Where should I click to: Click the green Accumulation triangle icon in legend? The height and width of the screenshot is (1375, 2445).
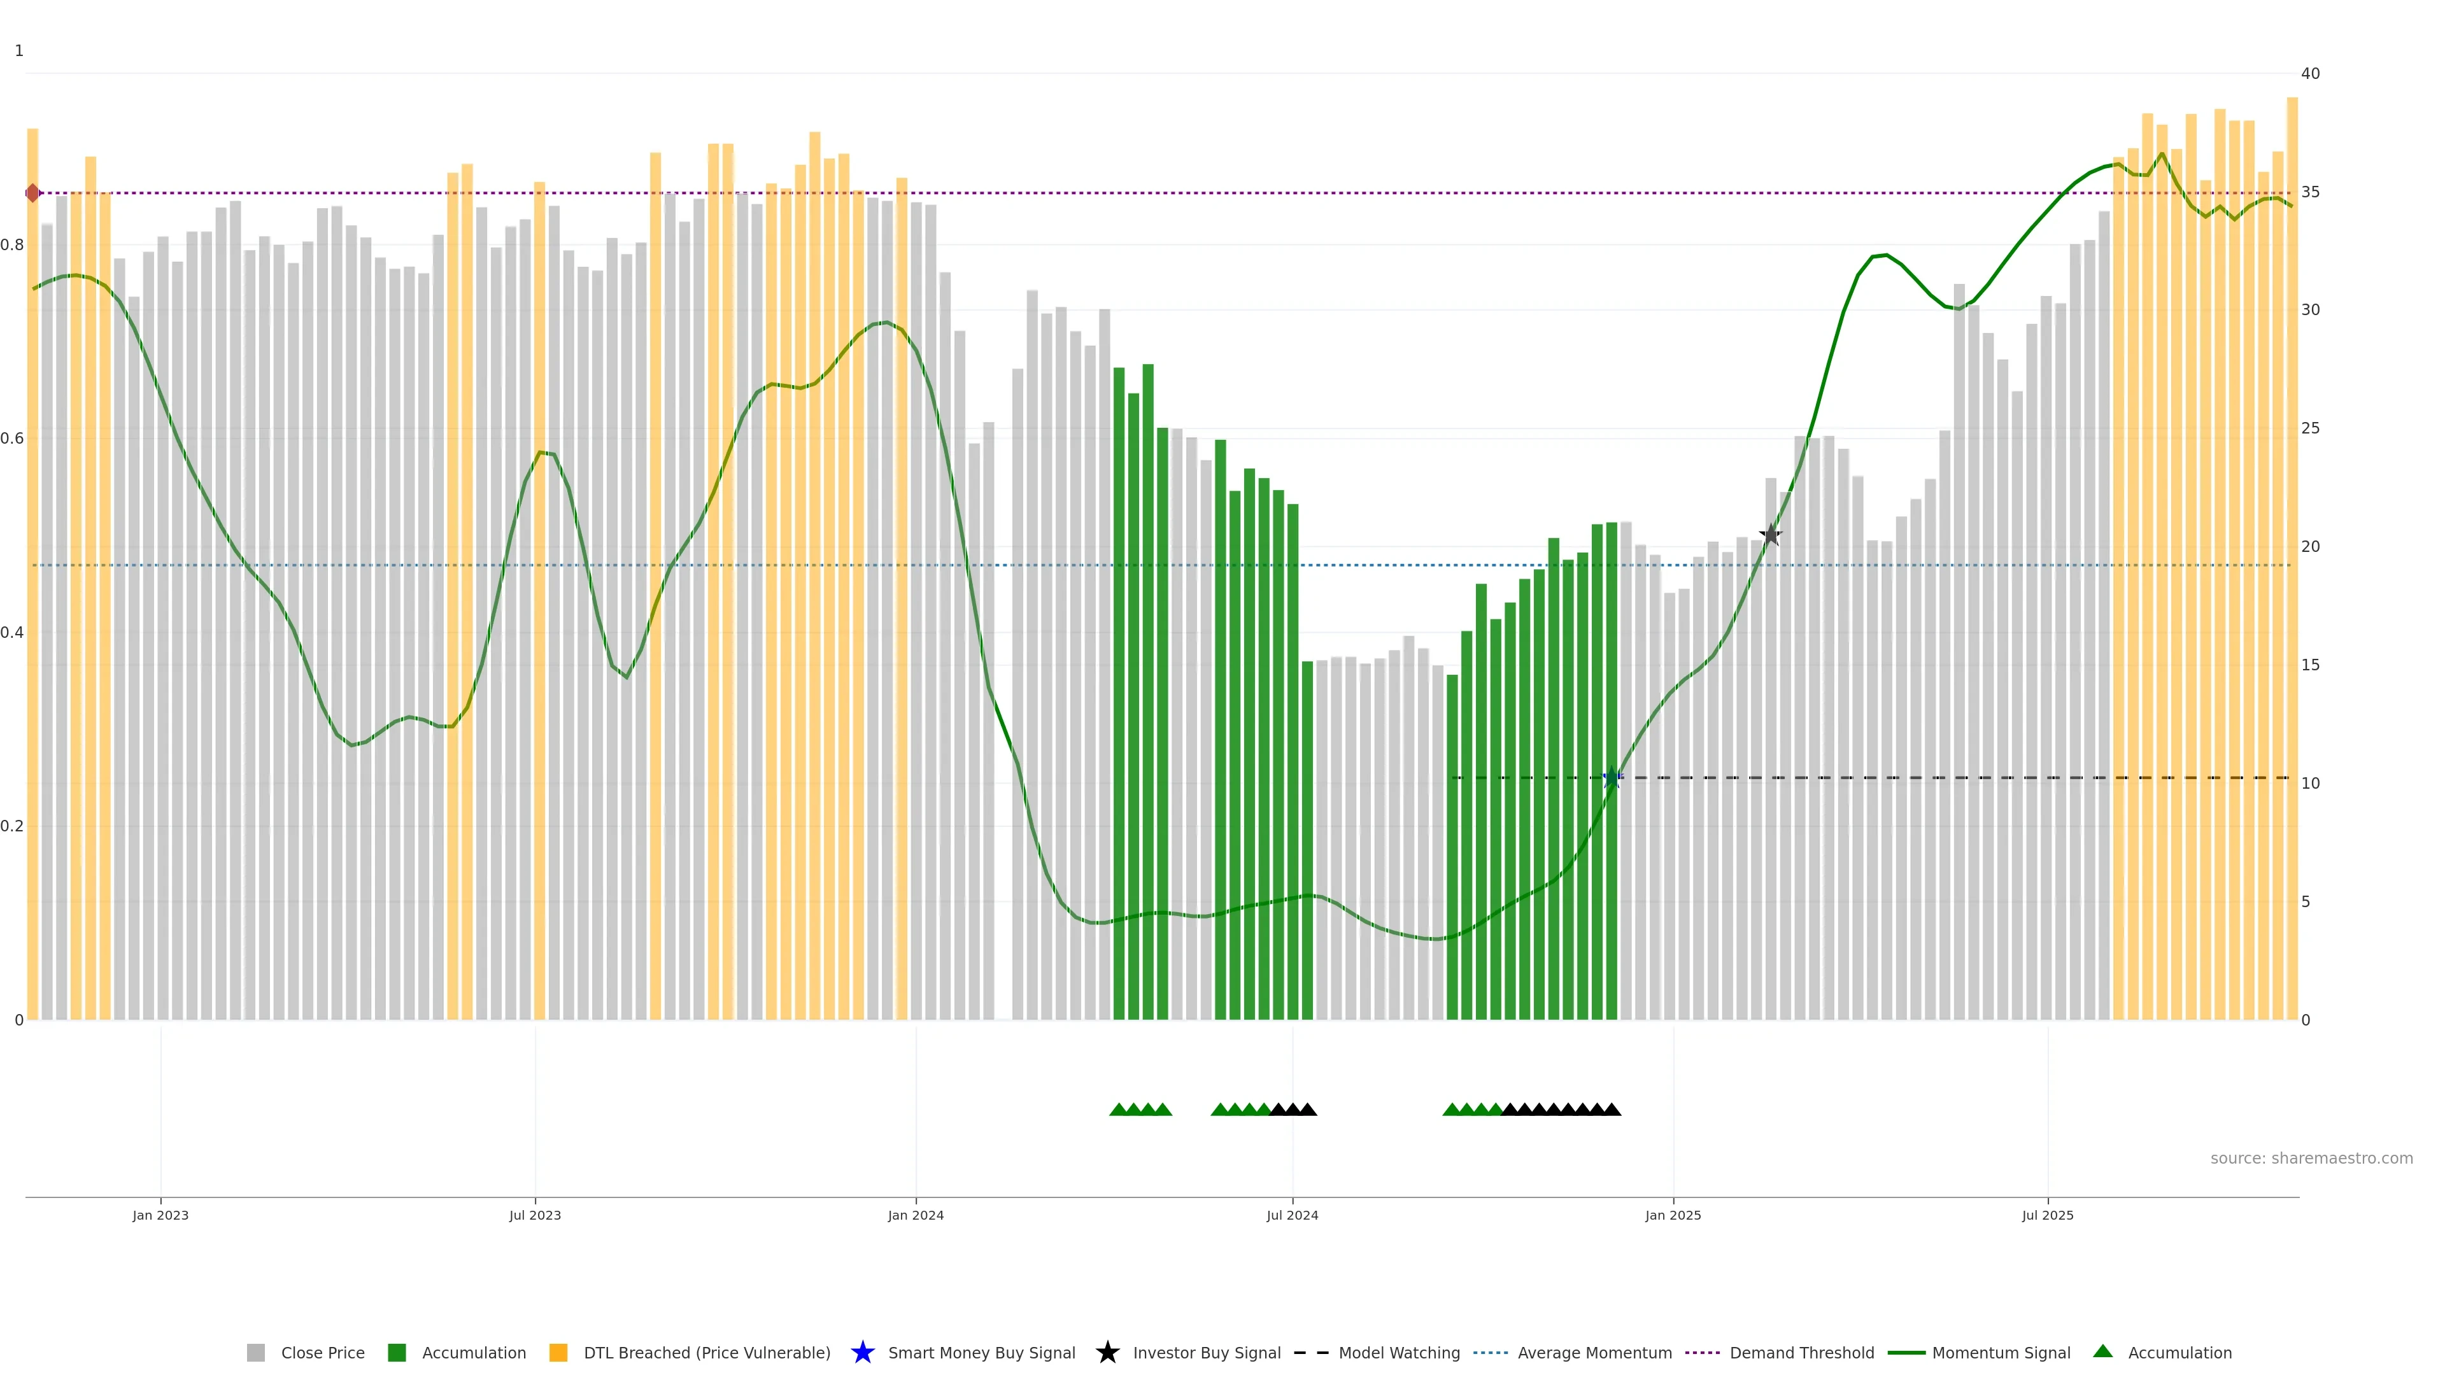(2102, 1351)
